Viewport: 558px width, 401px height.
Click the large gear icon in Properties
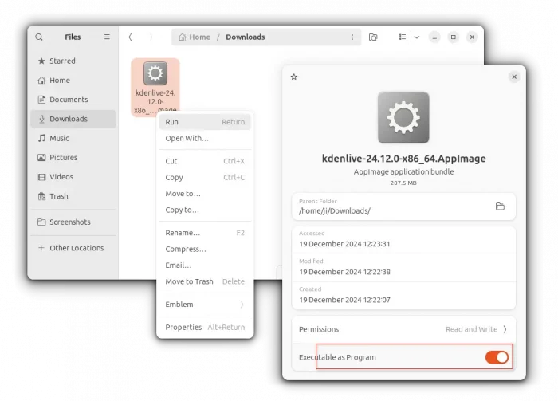(x=403, y=117)
